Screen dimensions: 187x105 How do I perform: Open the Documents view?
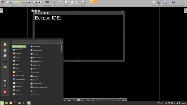click(165, 3)
